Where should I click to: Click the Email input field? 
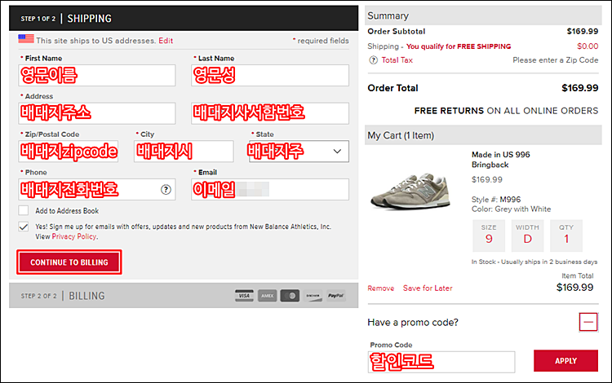(x=270, y=189)
